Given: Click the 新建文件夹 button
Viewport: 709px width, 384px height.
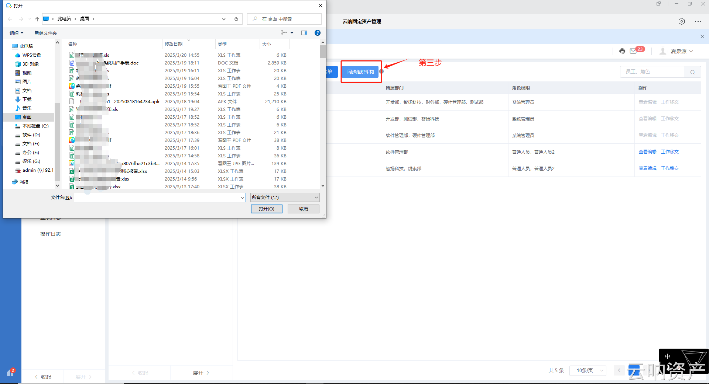Looking at the screenshot, I should (x=46, y=33).
